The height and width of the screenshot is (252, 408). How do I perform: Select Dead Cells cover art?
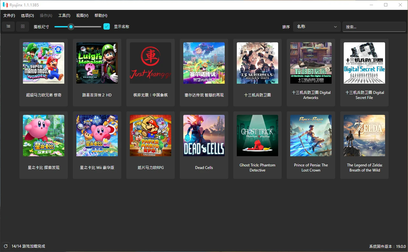tap(204, 136)
